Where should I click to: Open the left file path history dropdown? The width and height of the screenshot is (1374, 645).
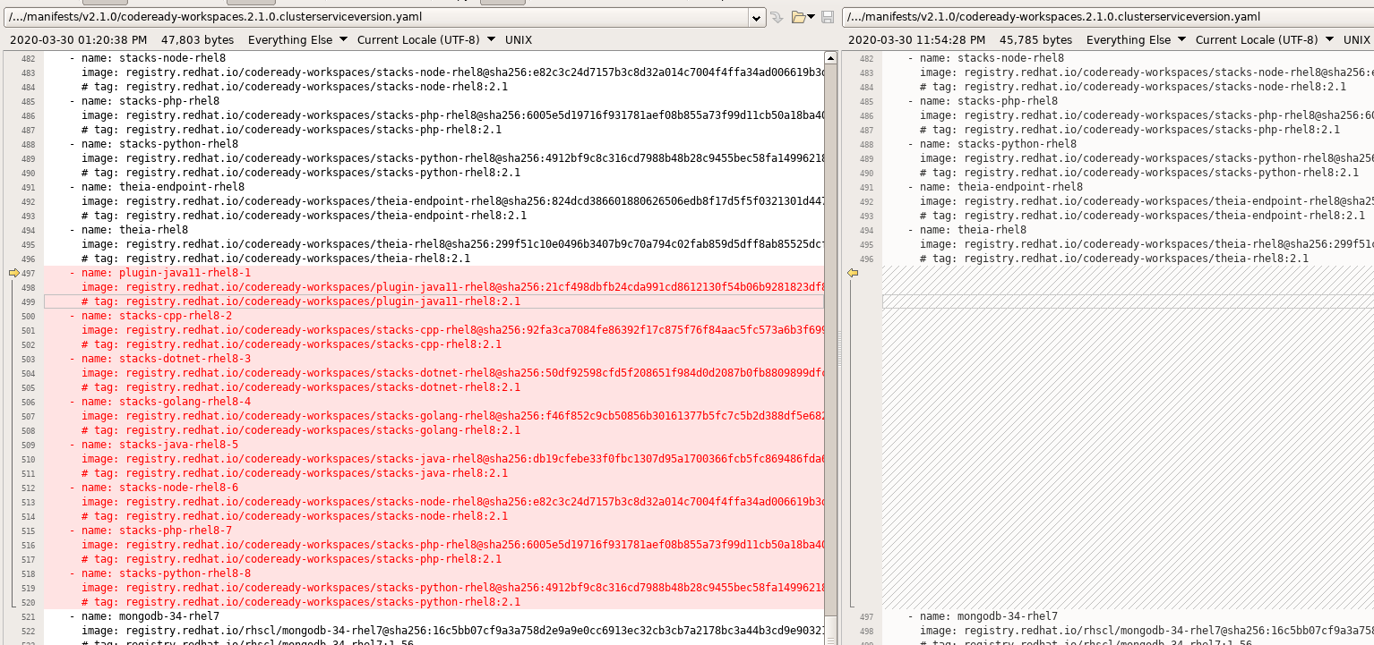(x=756, y=17)
